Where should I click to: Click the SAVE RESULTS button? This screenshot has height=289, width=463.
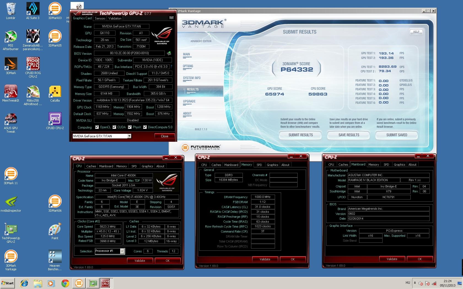coord(349,135)
